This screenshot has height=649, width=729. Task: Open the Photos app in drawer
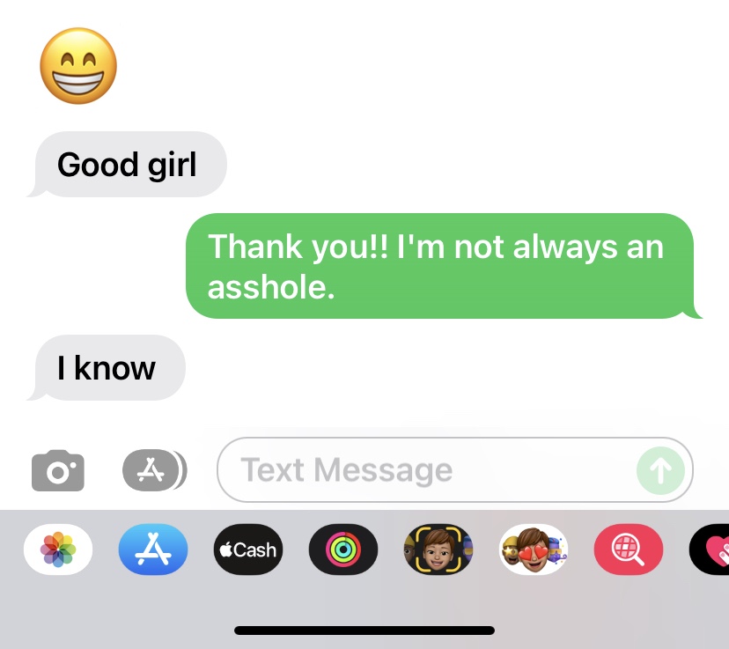pyautogui.click(x=58, y=549)
